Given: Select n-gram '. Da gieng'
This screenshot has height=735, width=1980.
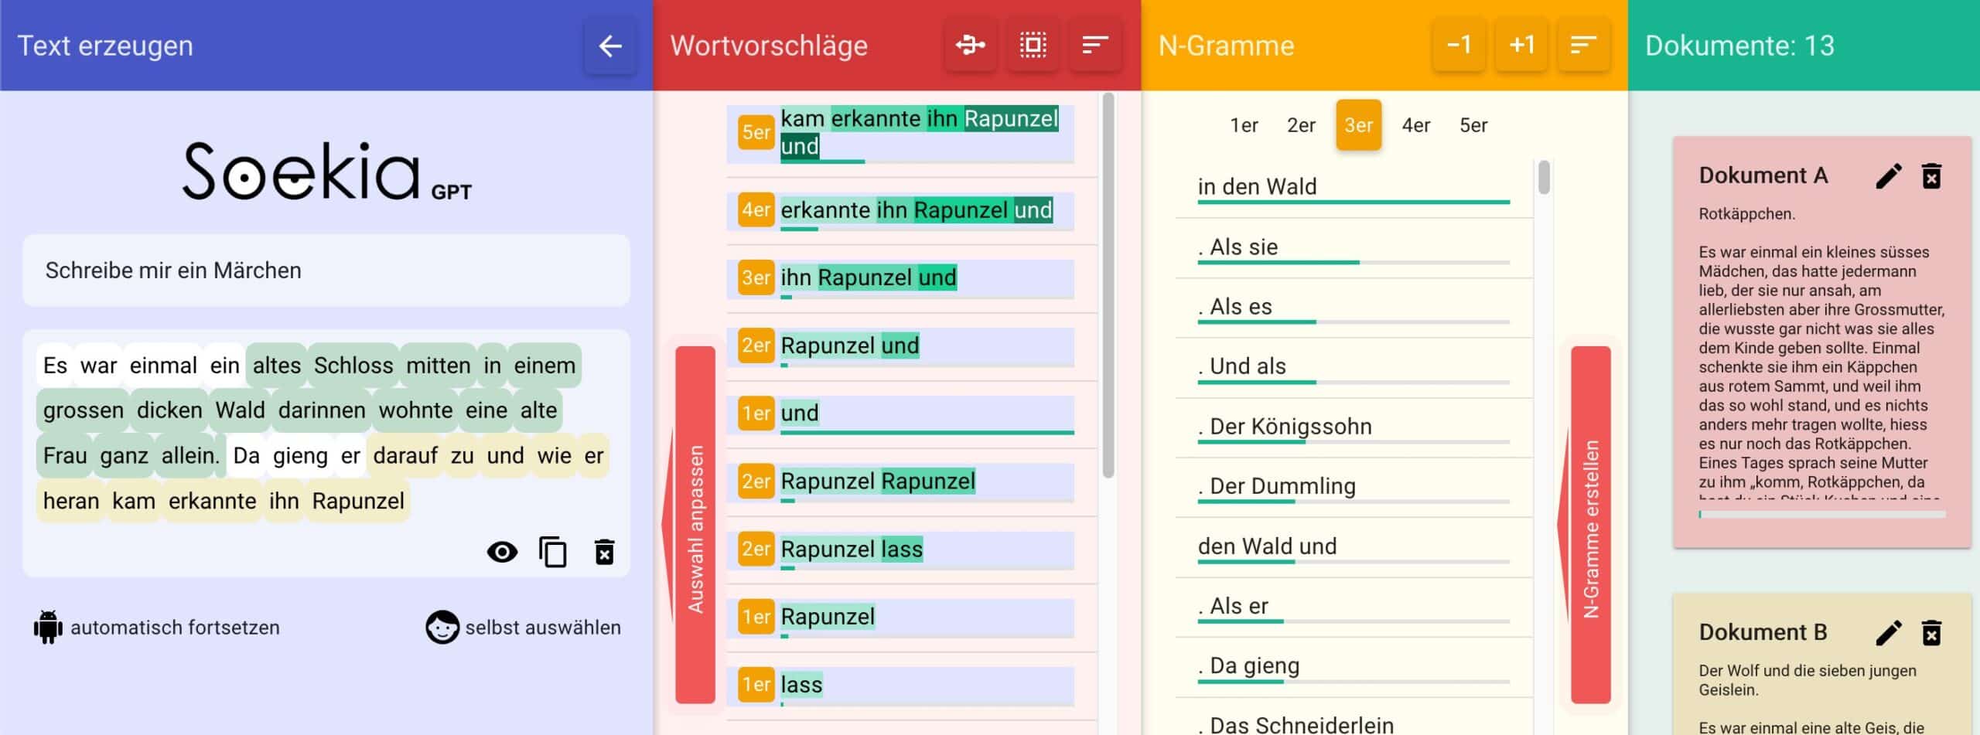Looking at the screenshot, I should pyautogui.click(x=1354, y=666).
